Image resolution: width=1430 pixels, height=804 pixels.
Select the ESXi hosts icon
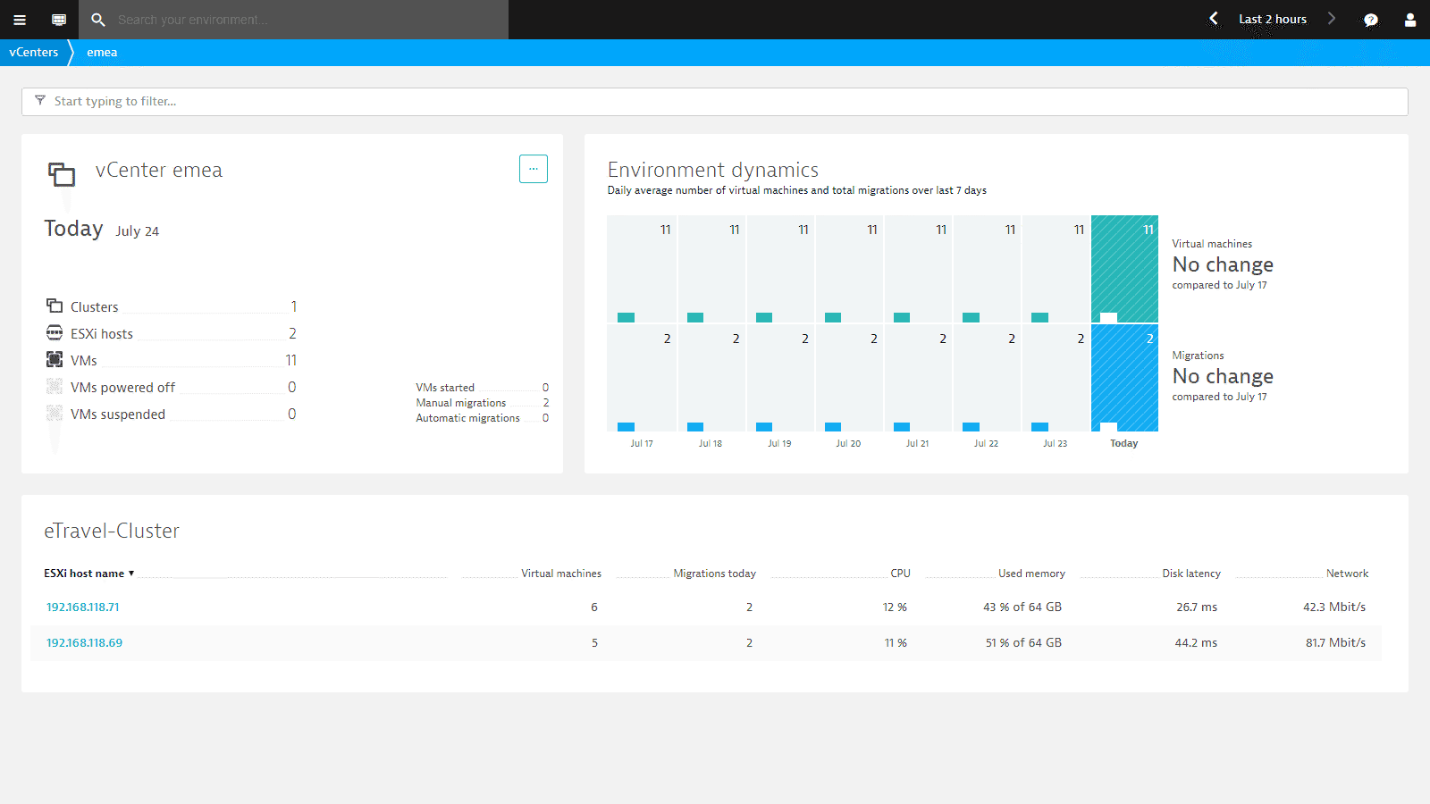pos(55,332)
